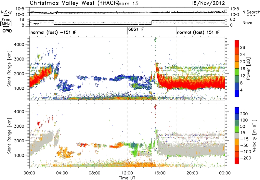This screenshot has height=180, width=260.
Task: Click the '28' value on Power colorbar
Action: click(x=242, y=47)
